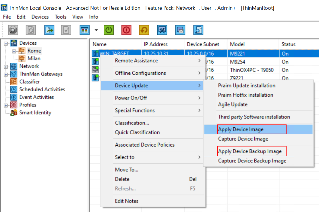This screenshot has height=212, width=319.
Task: Open the Info menu
Action: coord(94,17)
